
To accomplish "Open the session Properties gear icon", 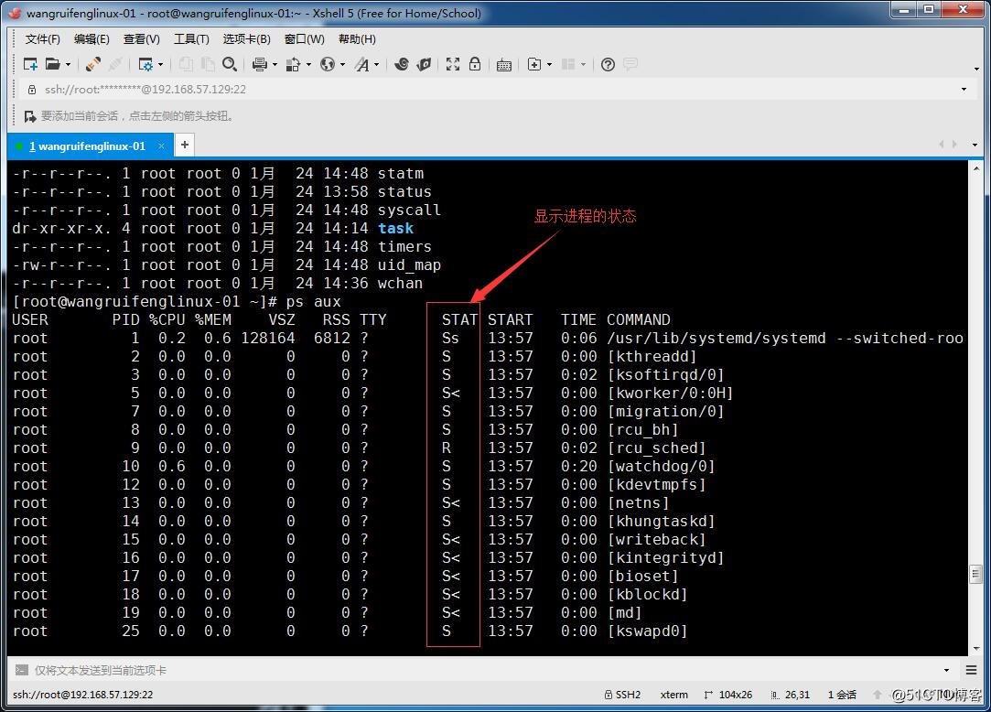I will pyautogui.click(x=145, y=64).
